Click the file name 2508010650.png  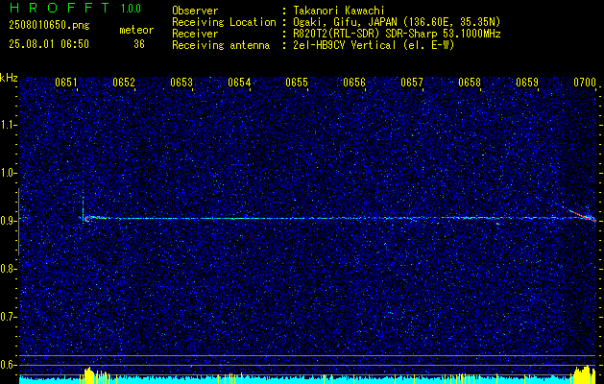tap(49, 25)
